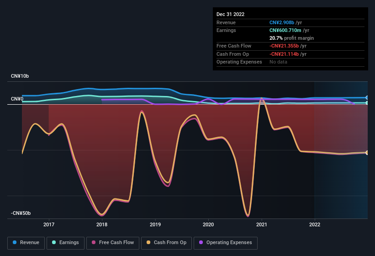
Task: Toggle the Operating Expenses legend series
Action: (x=226, y=243)
